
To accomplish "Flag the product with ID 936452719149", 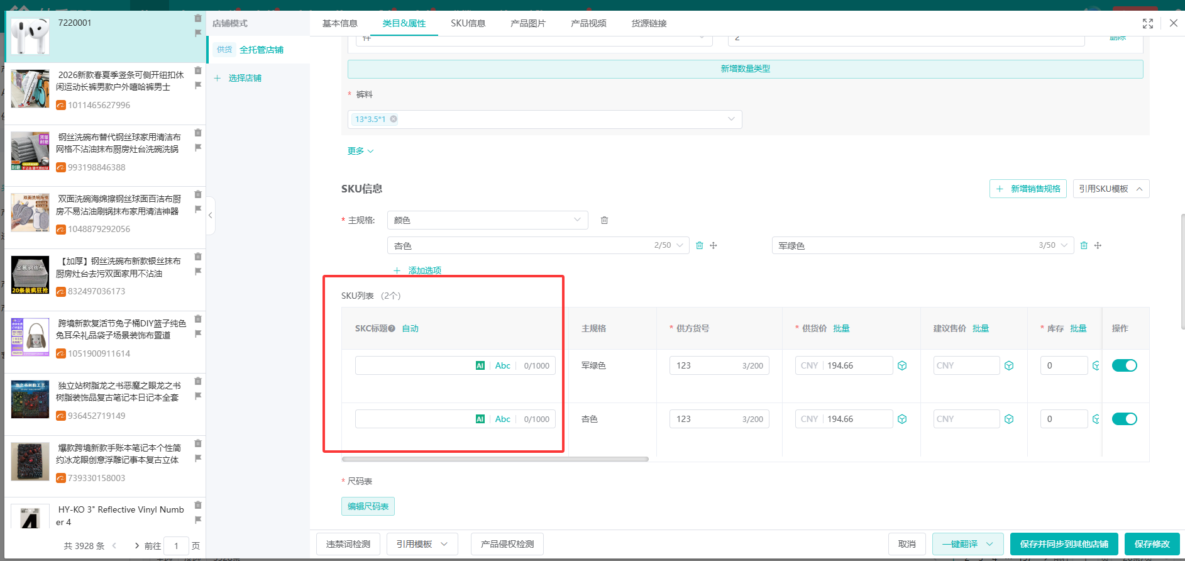I will [x=198, y=396].
